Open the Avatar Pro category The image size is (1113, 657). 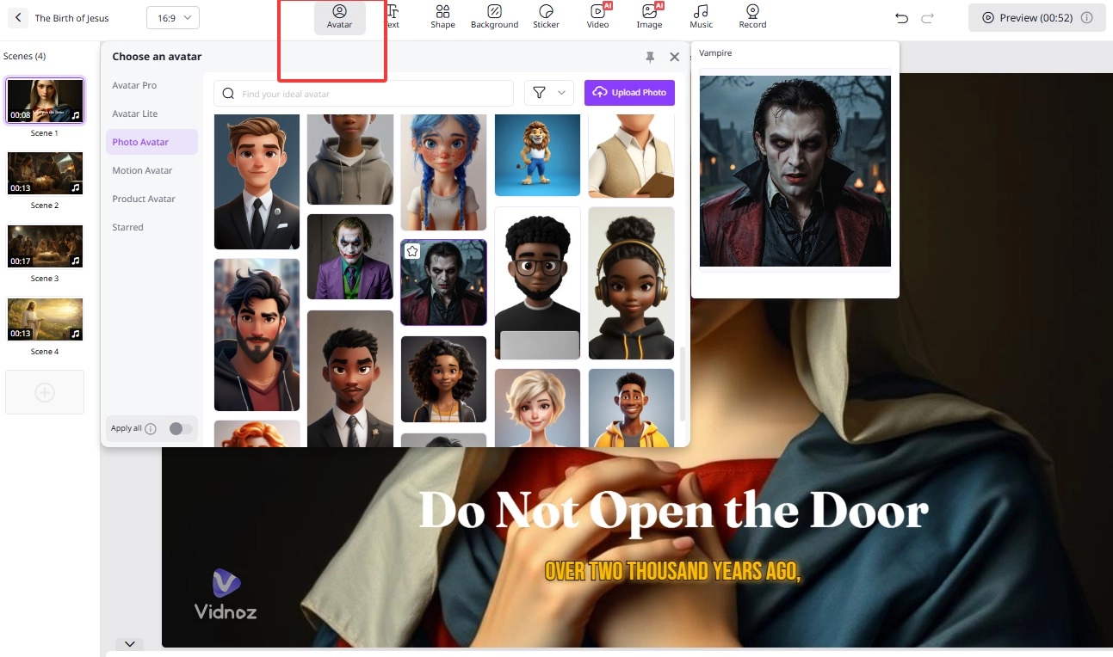coord(134,85)
